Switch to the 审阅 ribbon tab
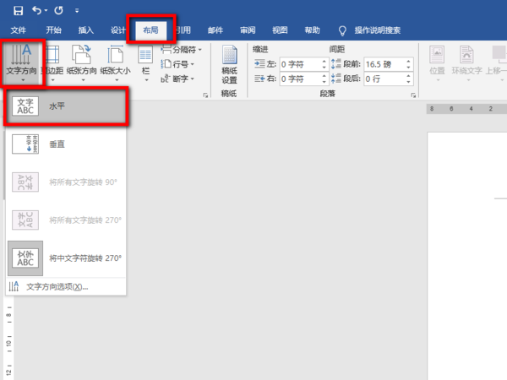Viewport: 507px width, 380px height. tap(248, 30)
